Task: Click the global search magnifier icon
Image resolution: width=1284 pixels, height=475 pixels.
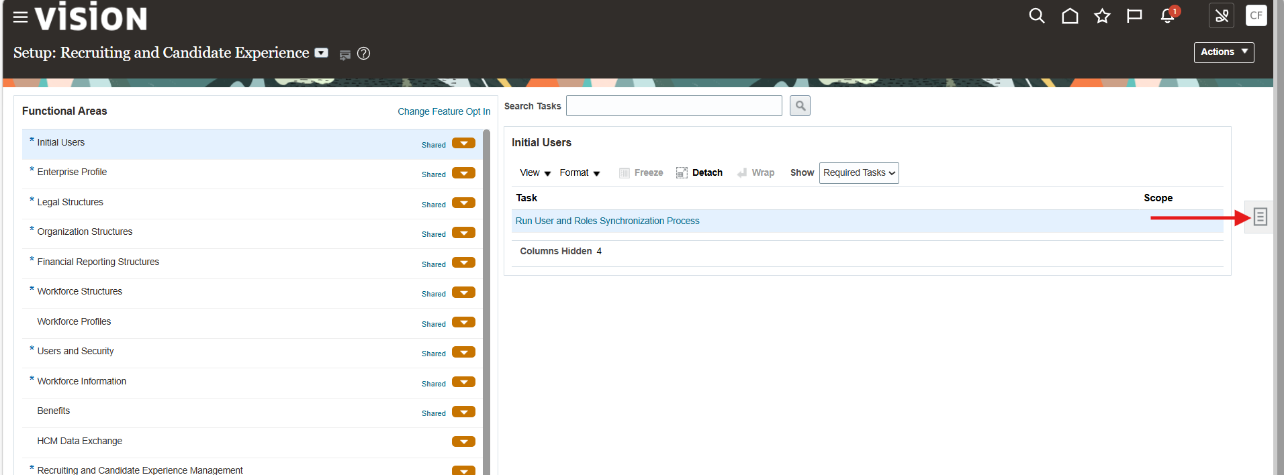Action: (x=1036, y=16)
